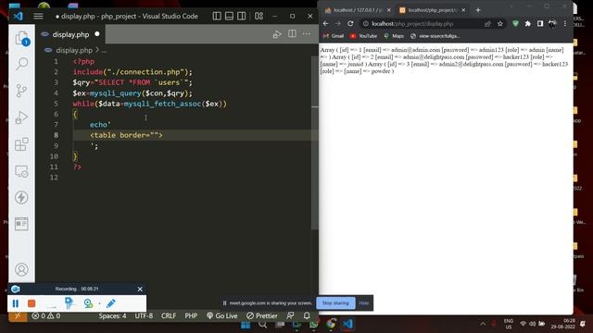Open the Customize Layout icon
The height and width of the screenshot is (333, 593).
[x=259, y=16]
